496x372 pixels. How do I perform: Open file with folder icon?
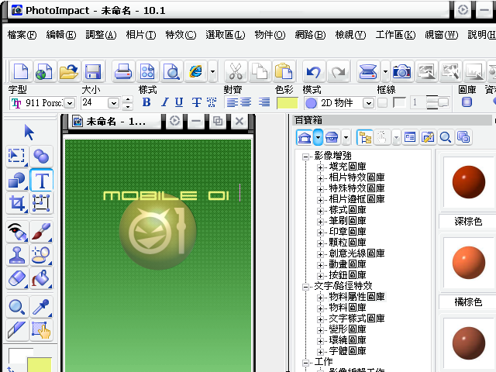(x=68, y=71)
